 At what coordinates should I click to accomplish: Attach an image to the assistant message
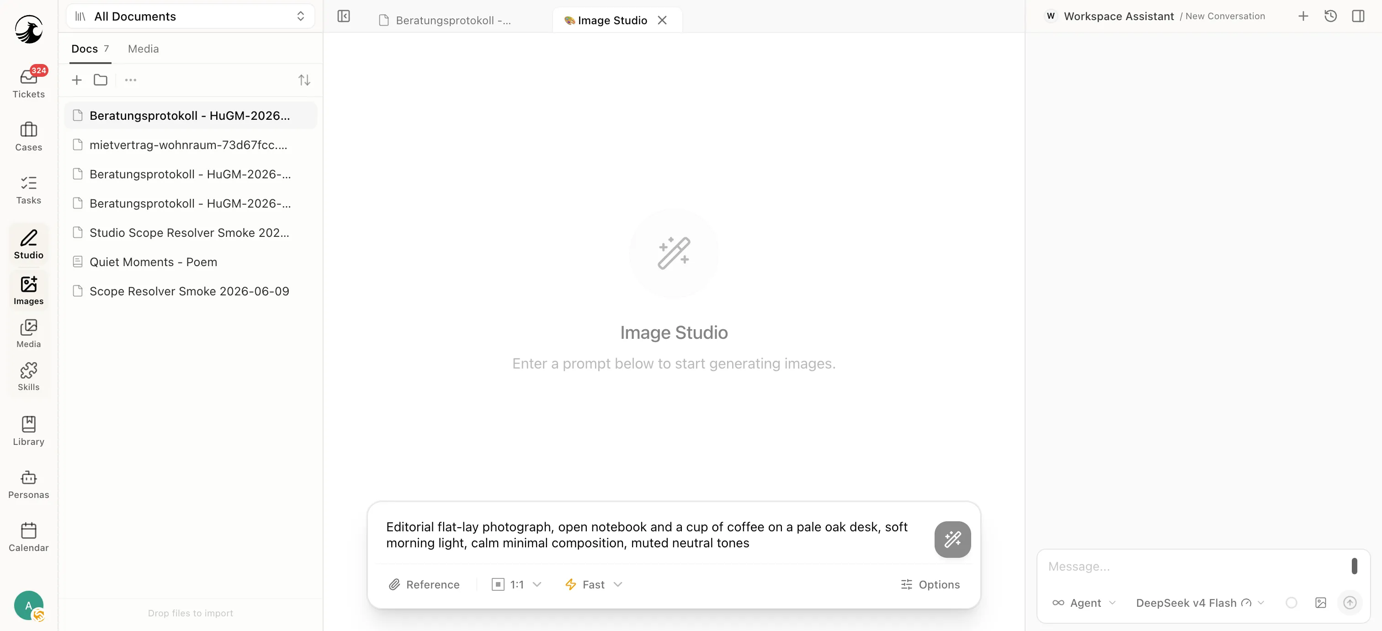[1320, 603]
